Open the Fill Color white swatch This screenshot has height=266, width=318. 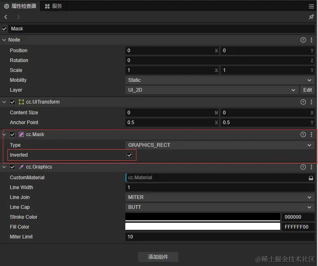pyautogui.click(x=203, y=227)
